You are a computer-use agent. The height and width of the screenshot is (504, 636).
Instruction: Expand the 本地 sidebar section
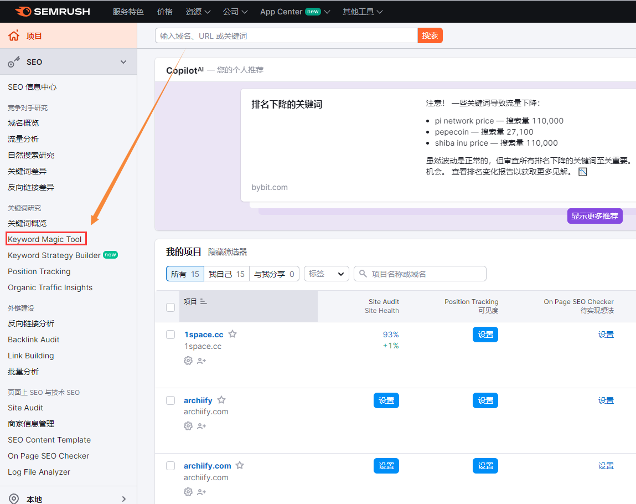point(123,499)
